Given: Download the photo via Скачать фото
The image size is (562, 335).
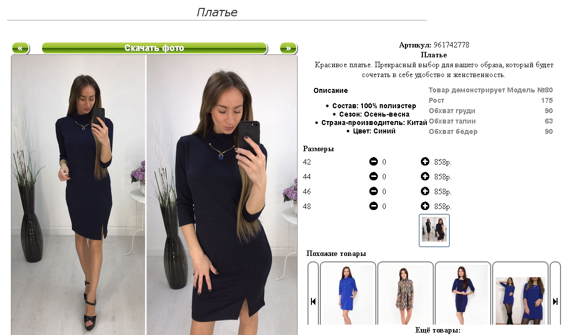Looking at the screenshot, I should (154, 48).
